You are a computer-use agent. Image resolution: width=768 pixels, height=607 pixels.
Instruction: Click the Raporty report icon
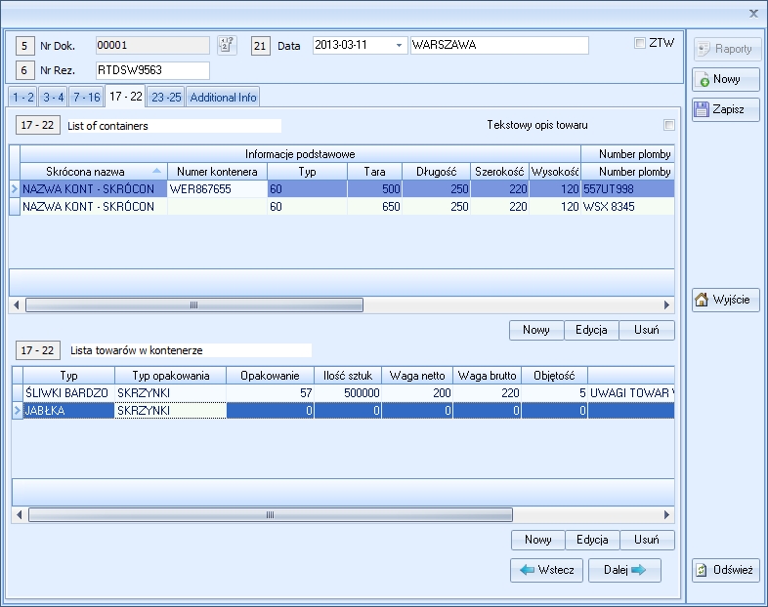[x=704, y=49]
